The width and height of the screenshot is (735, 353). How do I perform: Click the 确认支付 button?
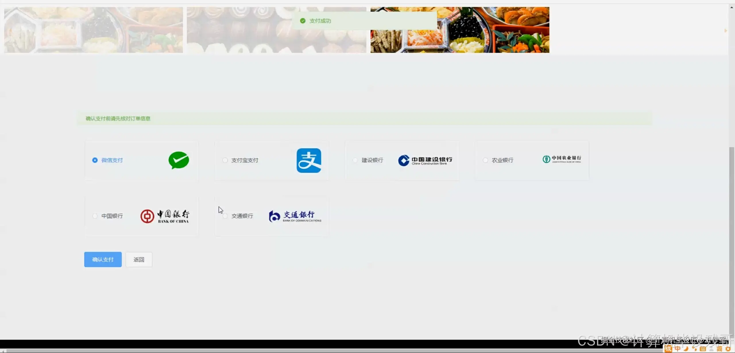(102, 259)
